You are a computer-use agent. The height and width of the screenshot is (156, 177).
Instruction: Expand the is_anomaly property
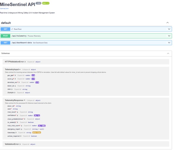[17, 122]
